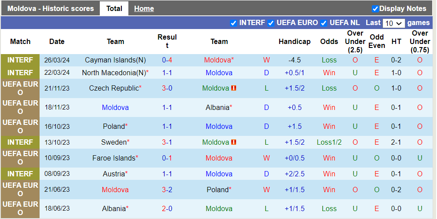The height and width of the screenshot is (219, 437).
Task: Click red card icon in Sweden row
Action: pos(233,142)
